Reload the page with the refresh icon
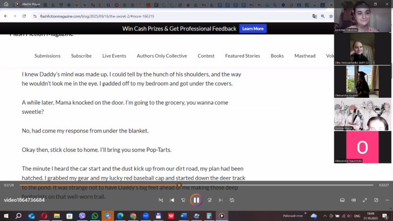 (24, 16)
